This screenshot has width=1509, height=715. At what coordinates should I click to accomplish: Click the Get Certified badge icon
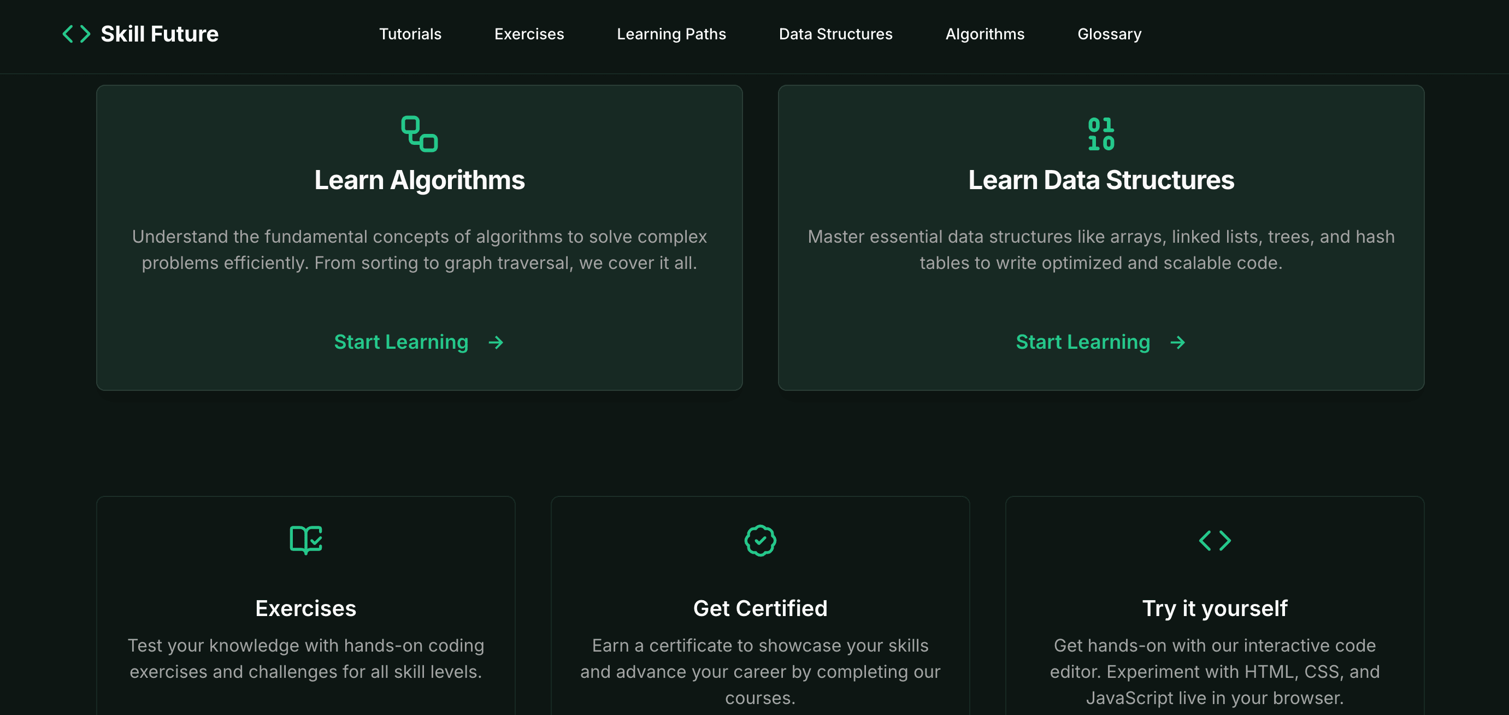(x=760, y=541)
